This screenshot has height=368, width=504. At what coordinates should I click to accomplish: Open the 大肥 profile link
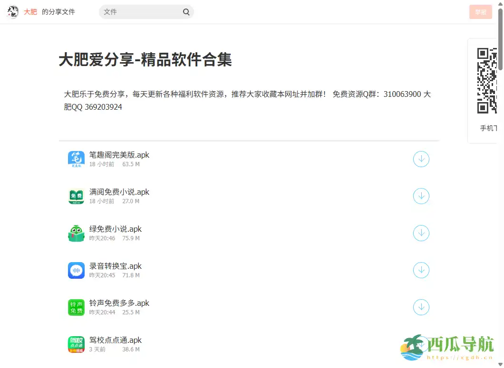(x=29, y=12)
